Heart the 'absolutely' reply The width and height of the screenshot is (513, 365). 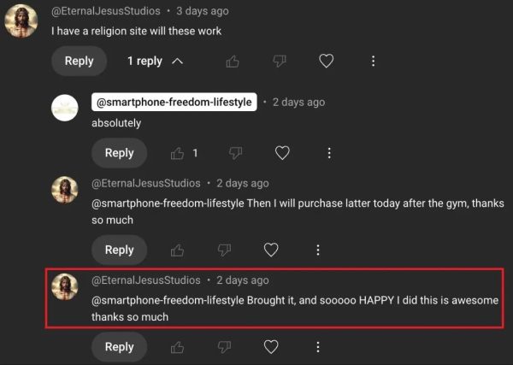pyautogui.click(x=282, y=153)
